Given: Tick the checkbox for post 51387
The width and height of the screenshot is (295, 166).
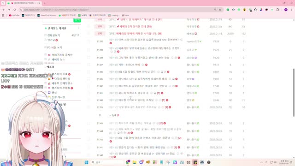Looking at the screenshot, I should [x=88, y=65].
